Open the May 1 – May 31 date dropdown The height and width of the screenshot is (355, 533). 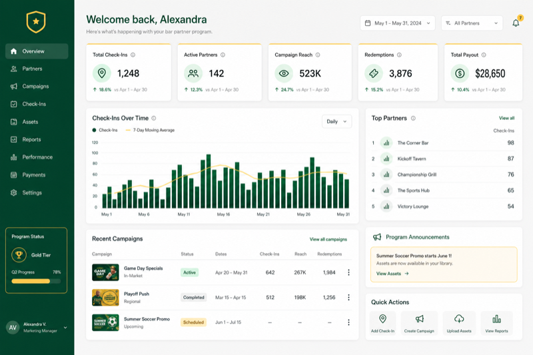tap(397, 23)
